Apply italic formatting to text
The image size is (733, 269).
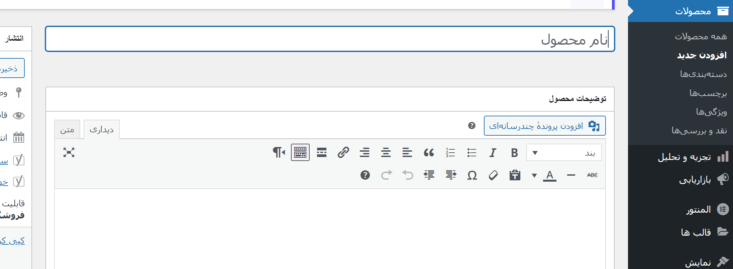click(x=493, y=153)
